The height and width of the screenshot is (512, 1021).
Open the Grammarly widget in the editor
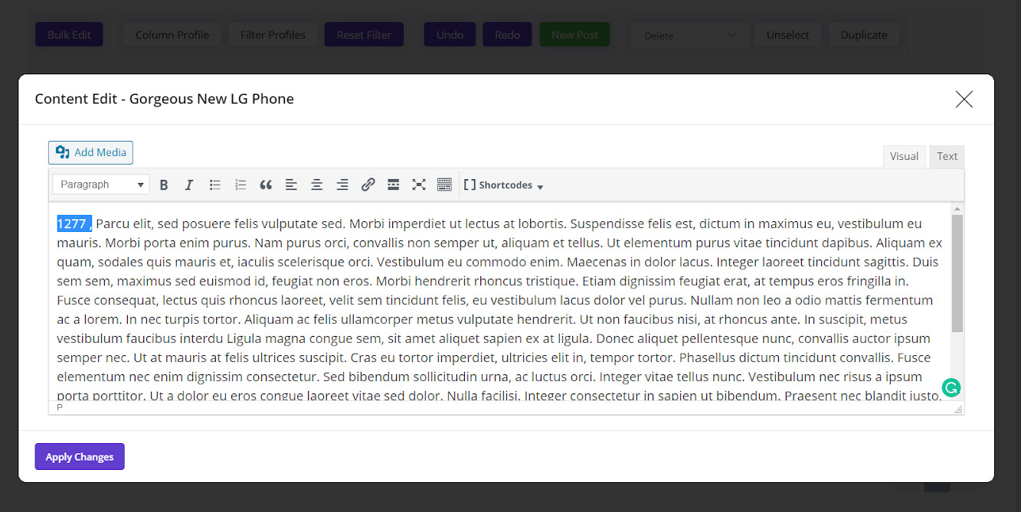[x=951, y=388]
